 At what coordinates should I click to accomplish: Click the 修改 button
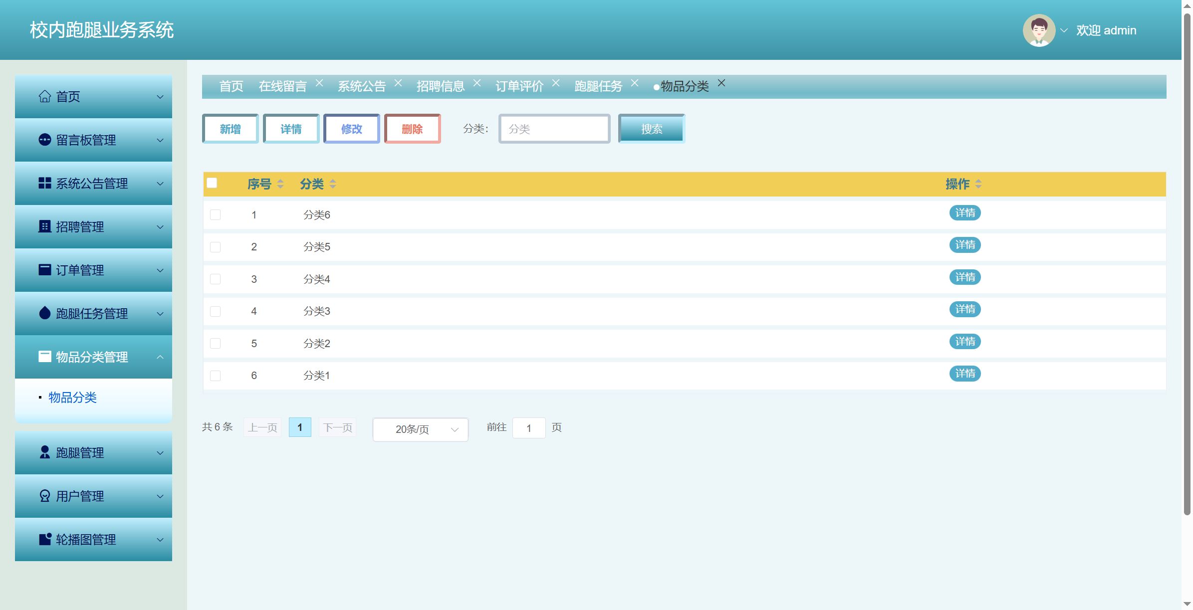click(352, 129)
